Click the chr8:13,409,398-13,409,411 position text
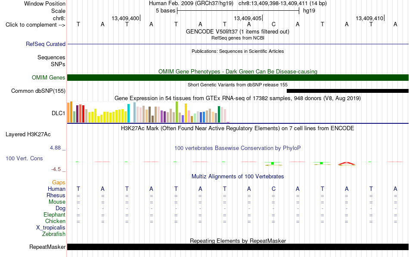Viewport: 409px width, 257px height. (x=273, y=3)
